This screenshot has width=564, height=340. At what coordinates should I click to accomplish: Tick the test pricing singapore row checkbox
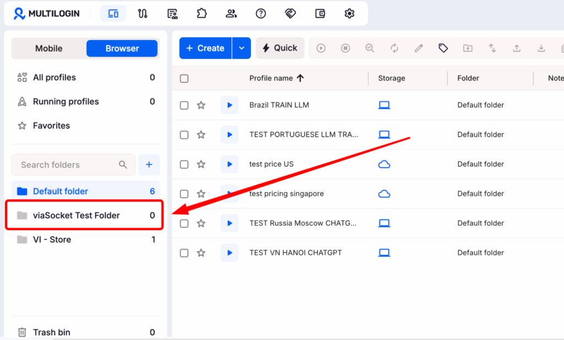(184, 194)
